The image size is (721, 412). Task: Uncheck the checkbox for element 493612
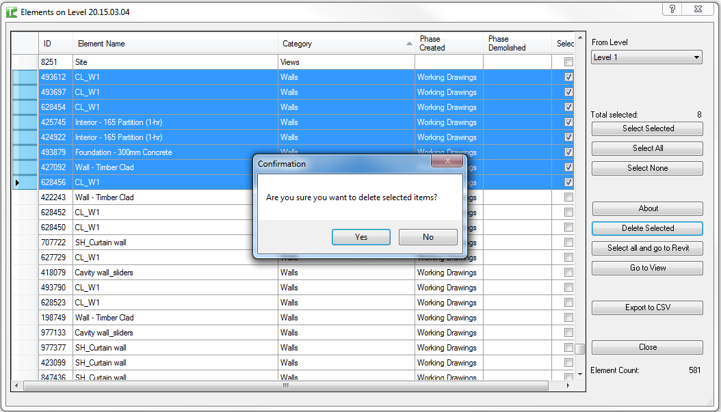click(x=568, y=77)
